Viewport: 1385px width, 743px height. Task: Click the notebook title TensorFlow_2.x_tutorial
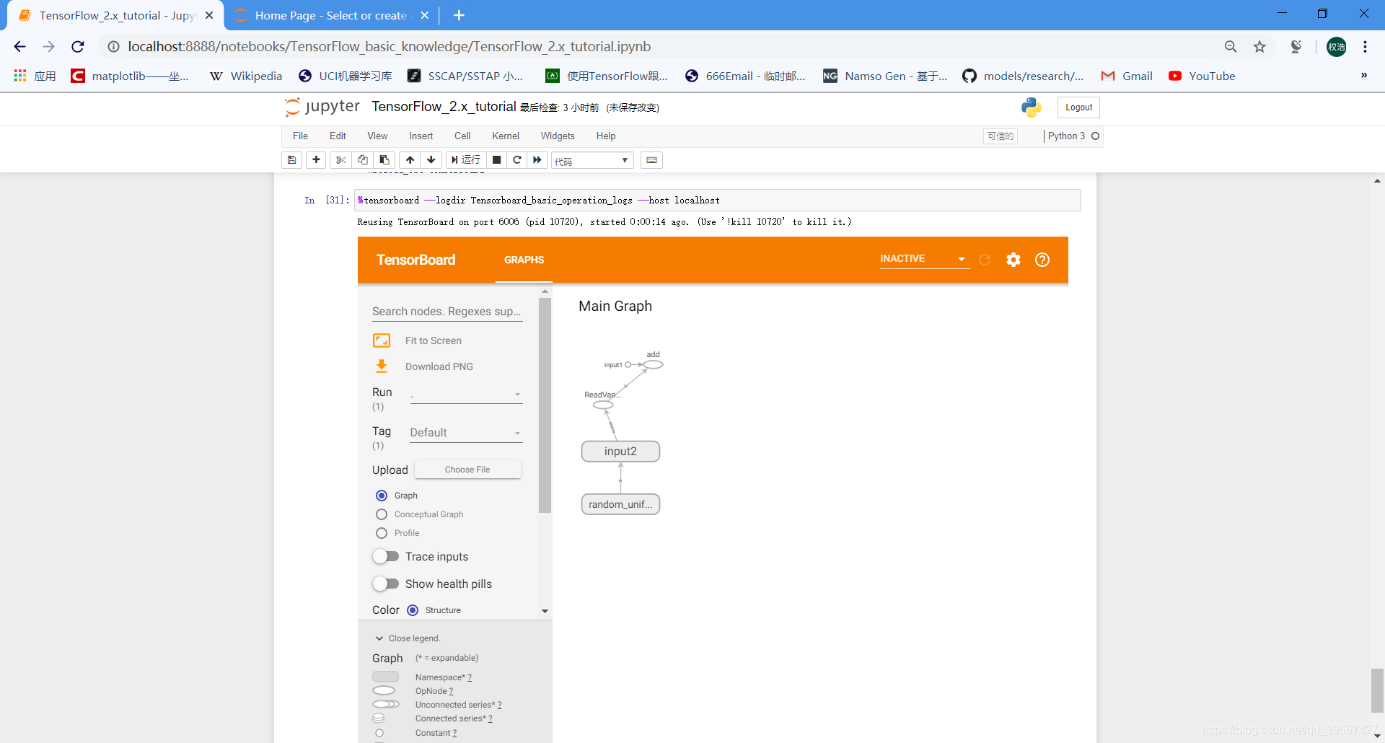pos(444,107)
